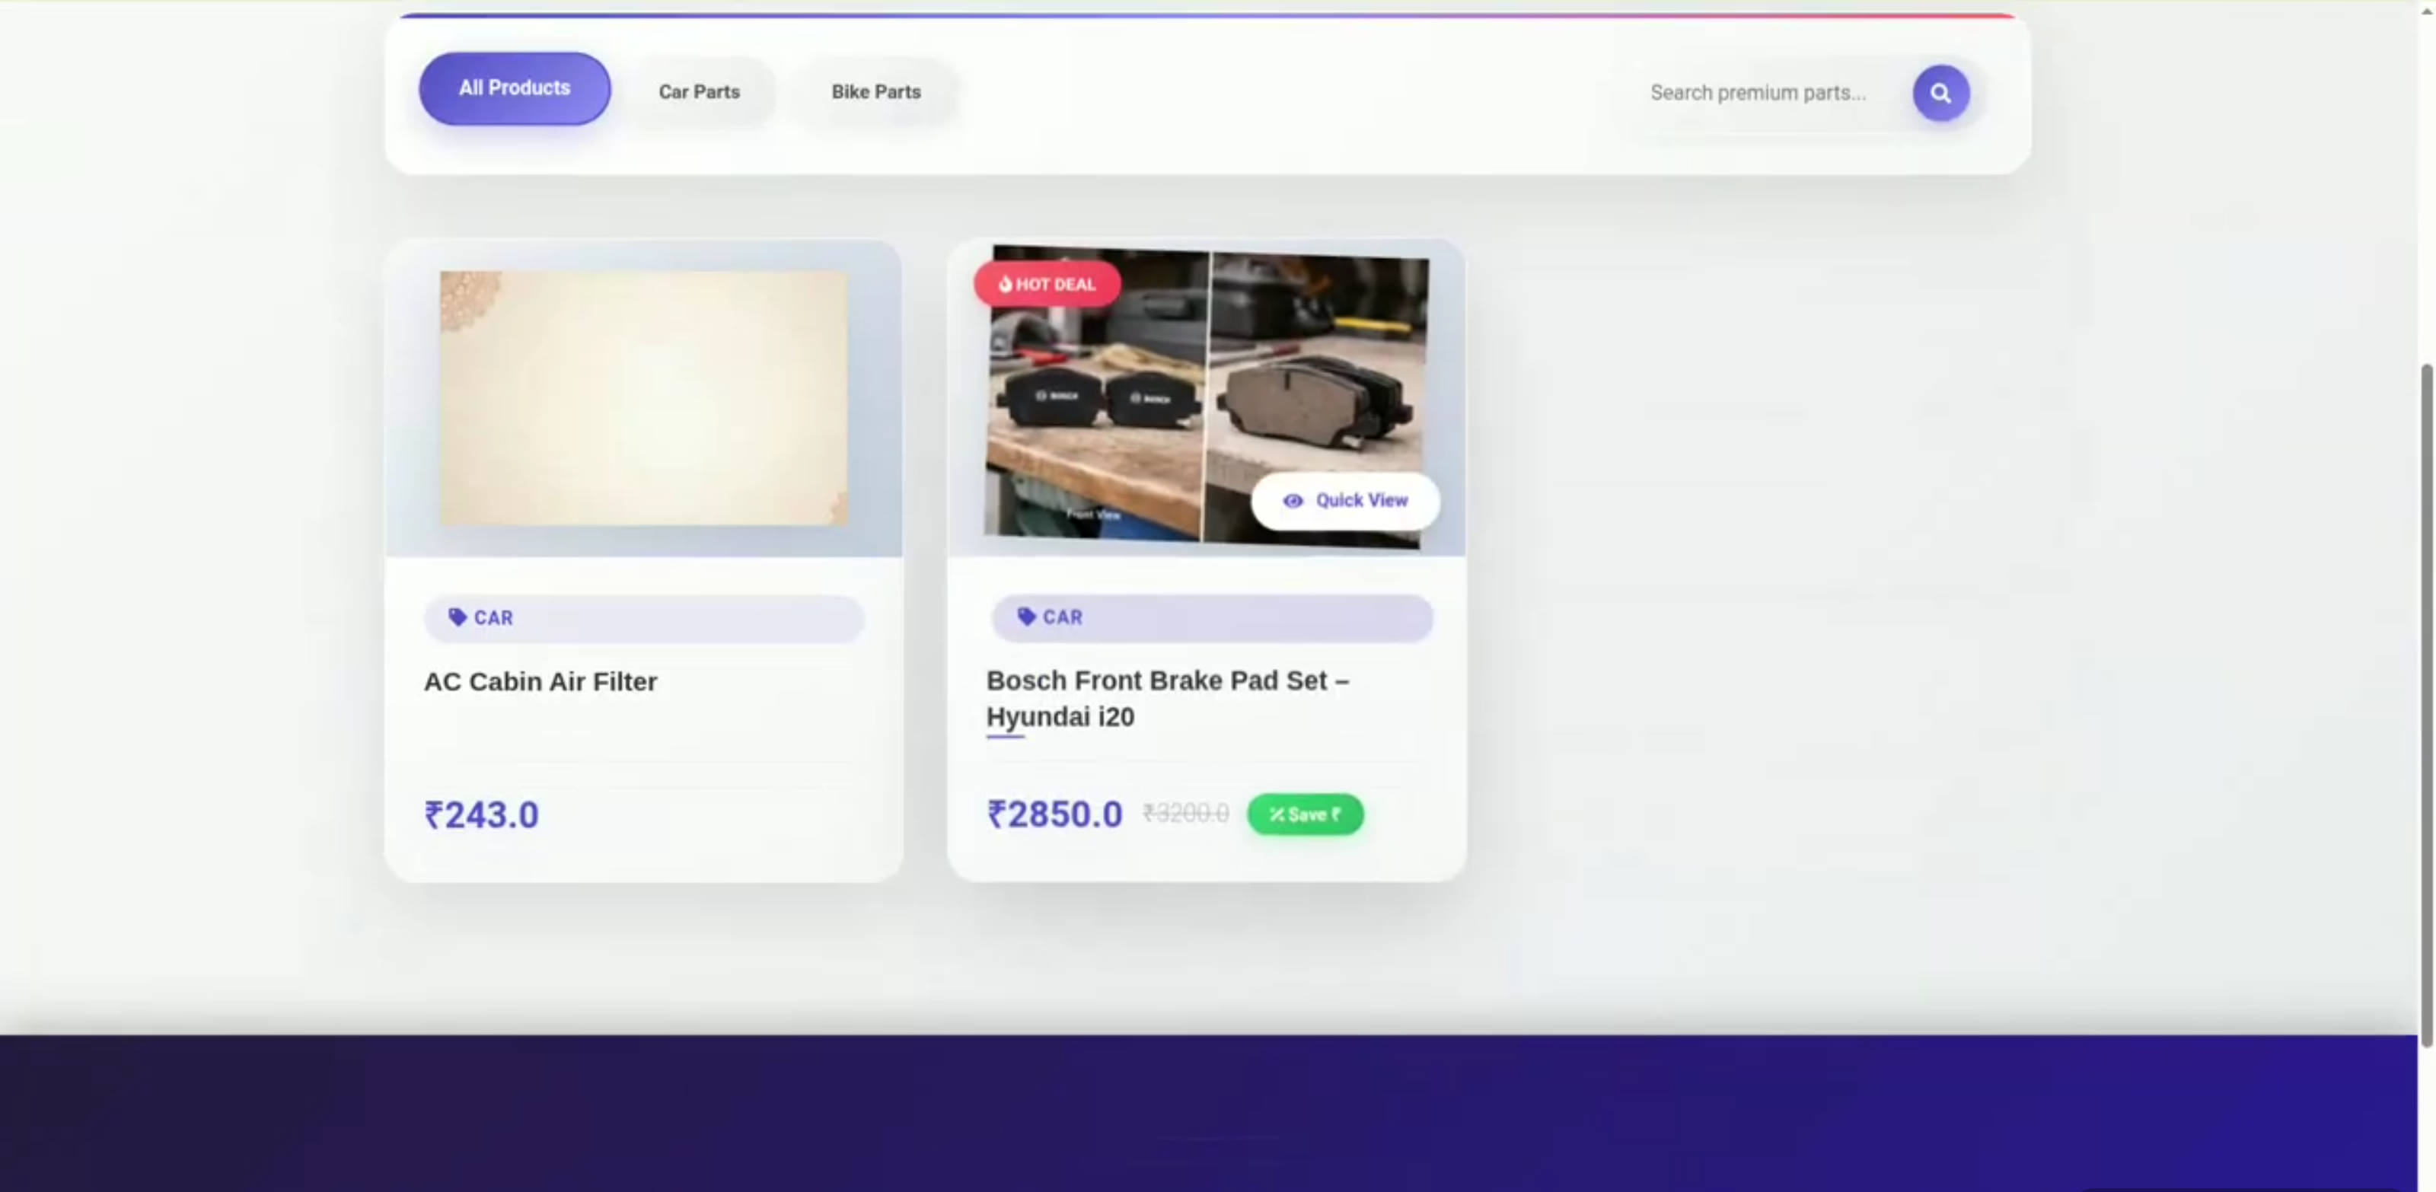Open Quick View for Bosch Brake Pad

point(1344,500)
